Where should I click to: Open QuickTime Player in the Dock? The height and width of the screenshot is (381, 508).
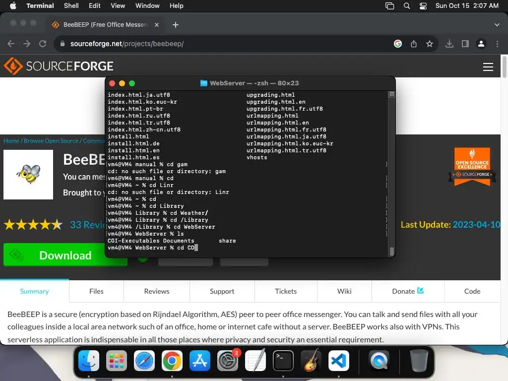pos(379,361)
